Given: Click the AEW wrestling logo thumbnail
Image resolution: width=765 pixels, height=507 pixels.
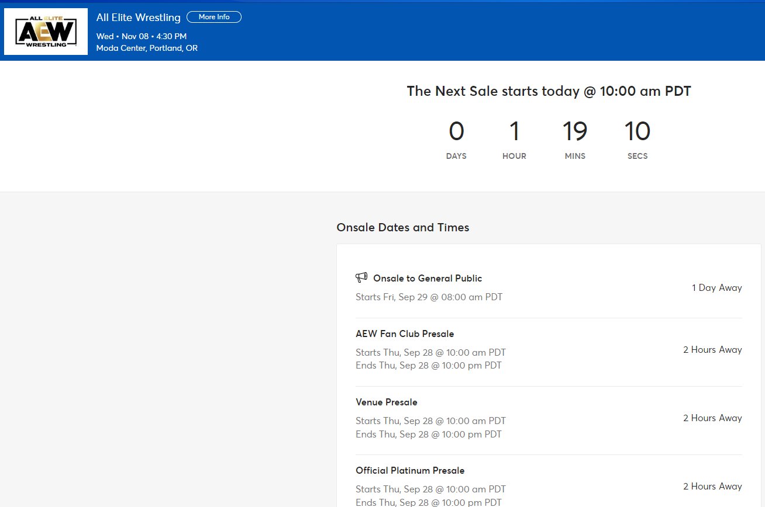Looking at the screenshot, I should pos(46,32).
